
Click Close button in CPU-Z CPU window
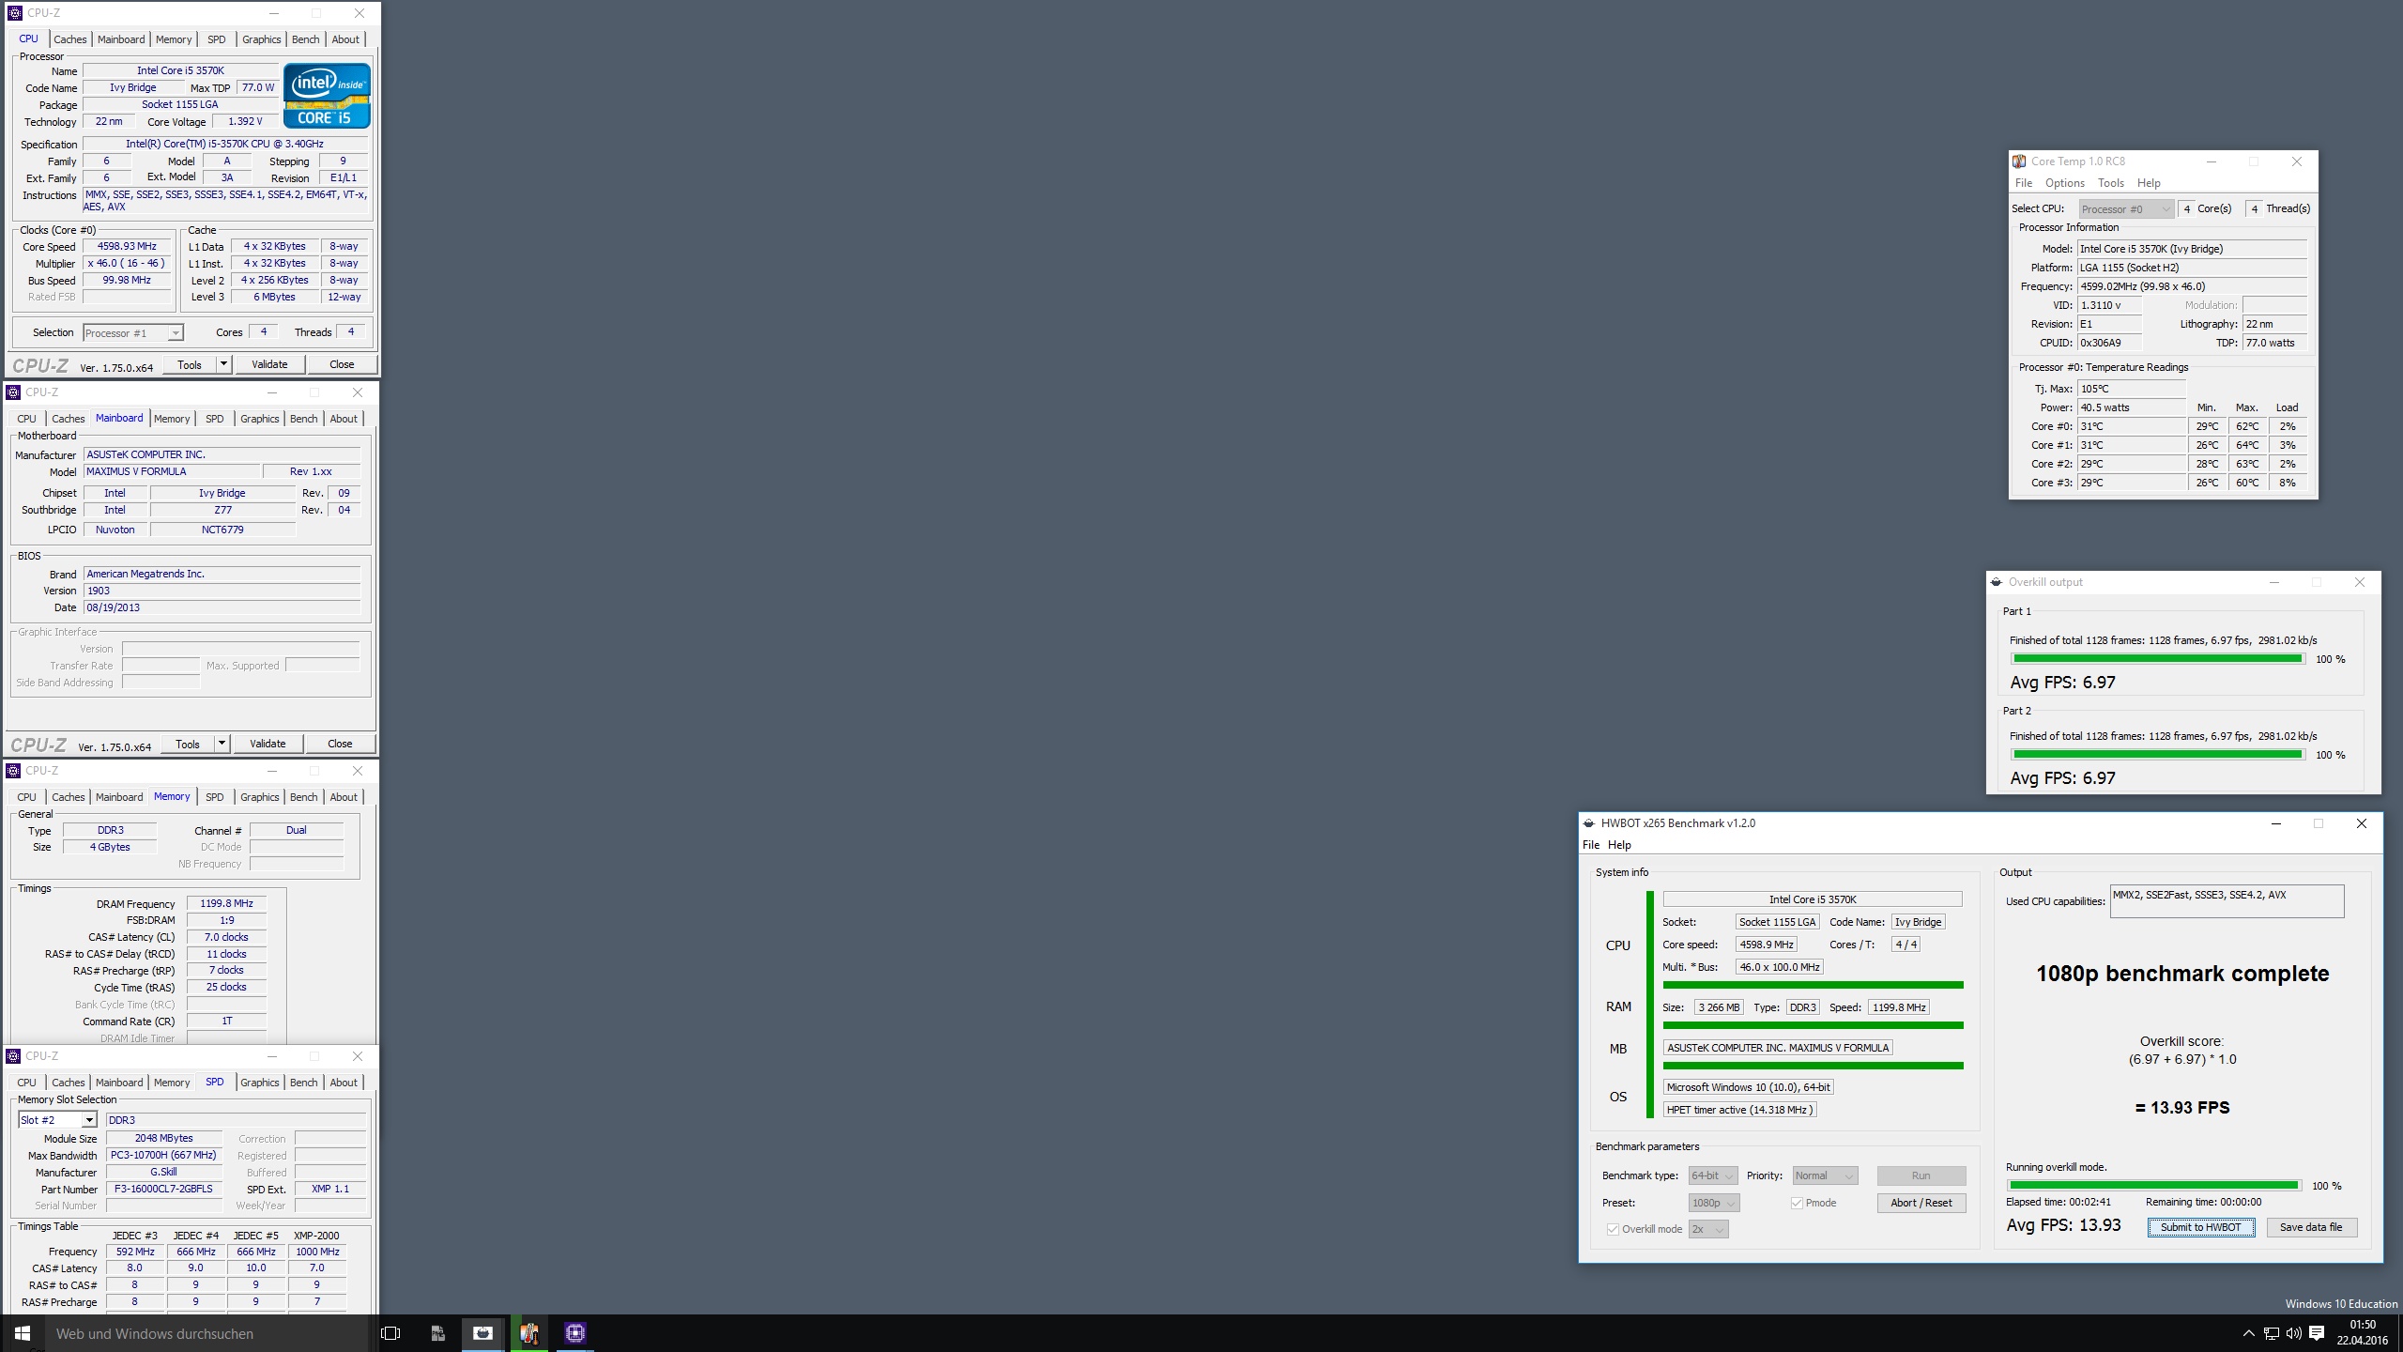342,364
